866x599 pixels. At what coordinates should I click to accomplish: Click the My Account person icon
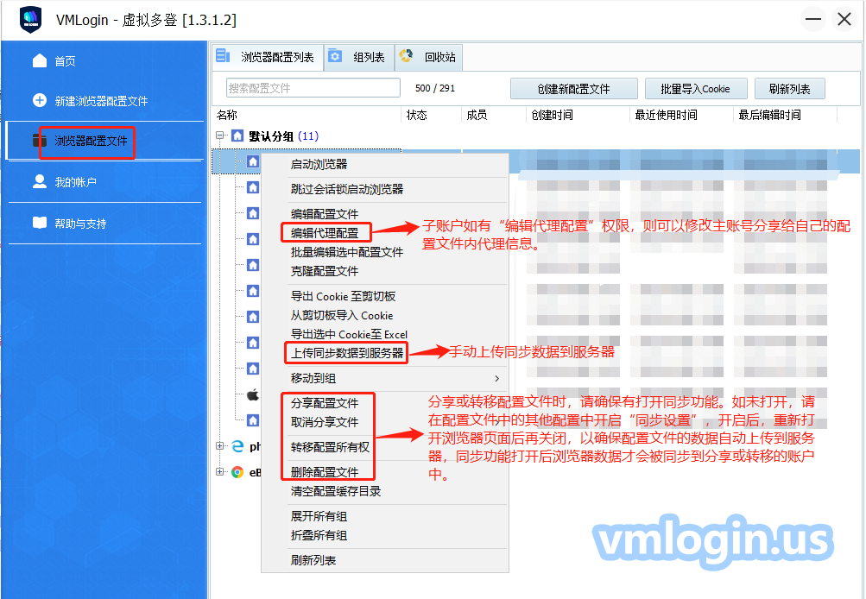click(40, 182)
